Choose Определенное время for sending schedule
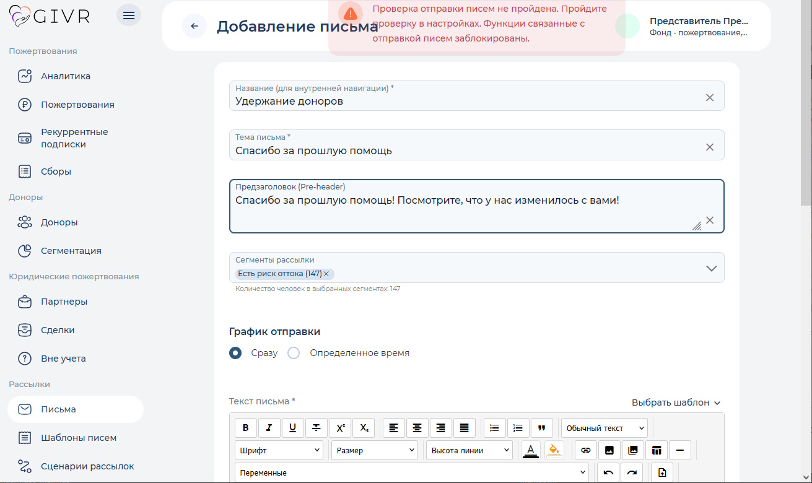812x483 pixels. tap(293, 352)
